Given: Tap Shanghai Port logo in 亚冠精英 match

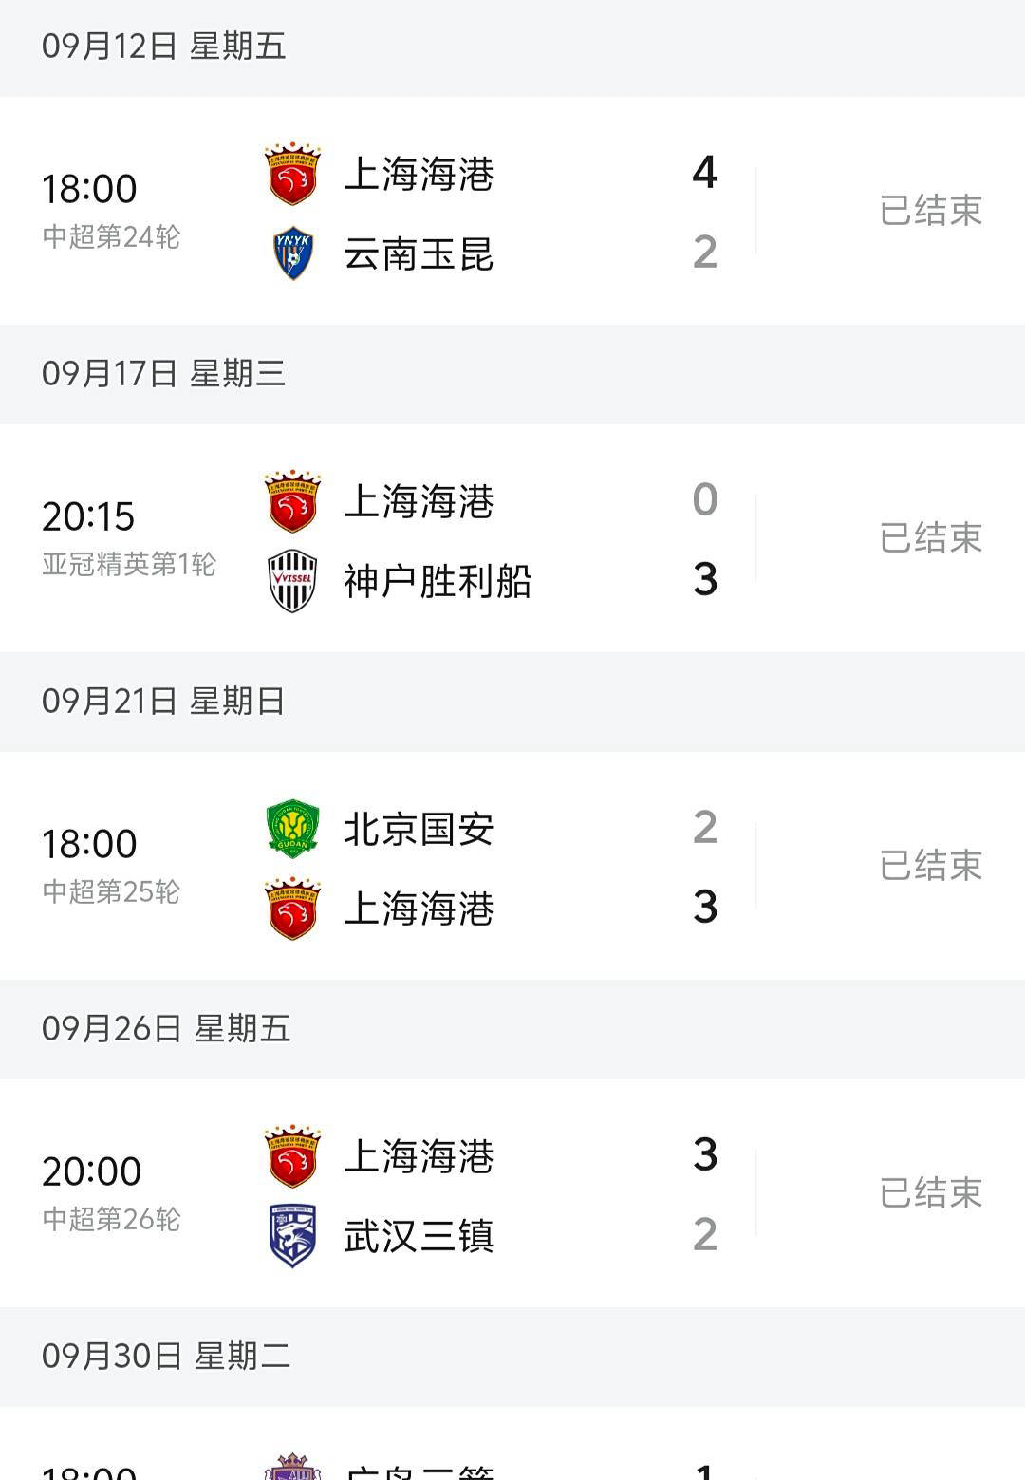Looking at the screenshot, I should coord(292,501).
